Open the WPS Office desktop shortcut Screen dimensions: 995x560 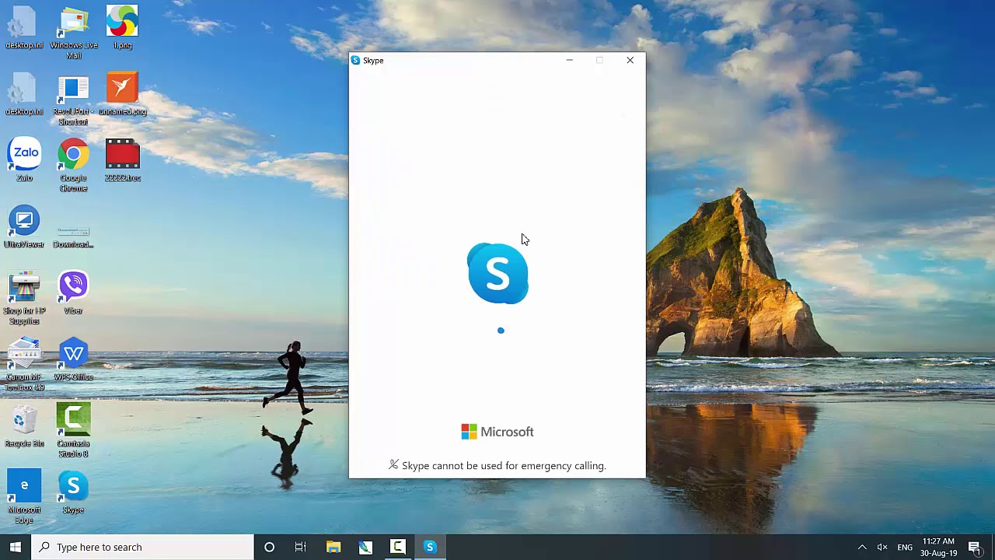click(73, 360)
